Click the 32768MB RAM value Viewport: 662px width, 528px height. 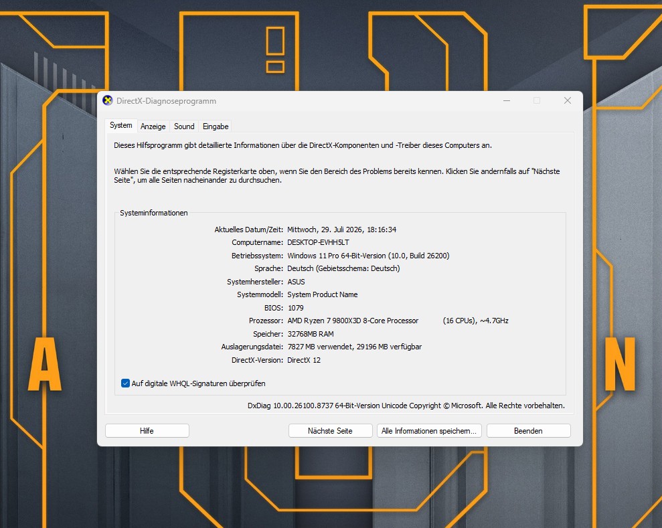click(x=311, y=334)
